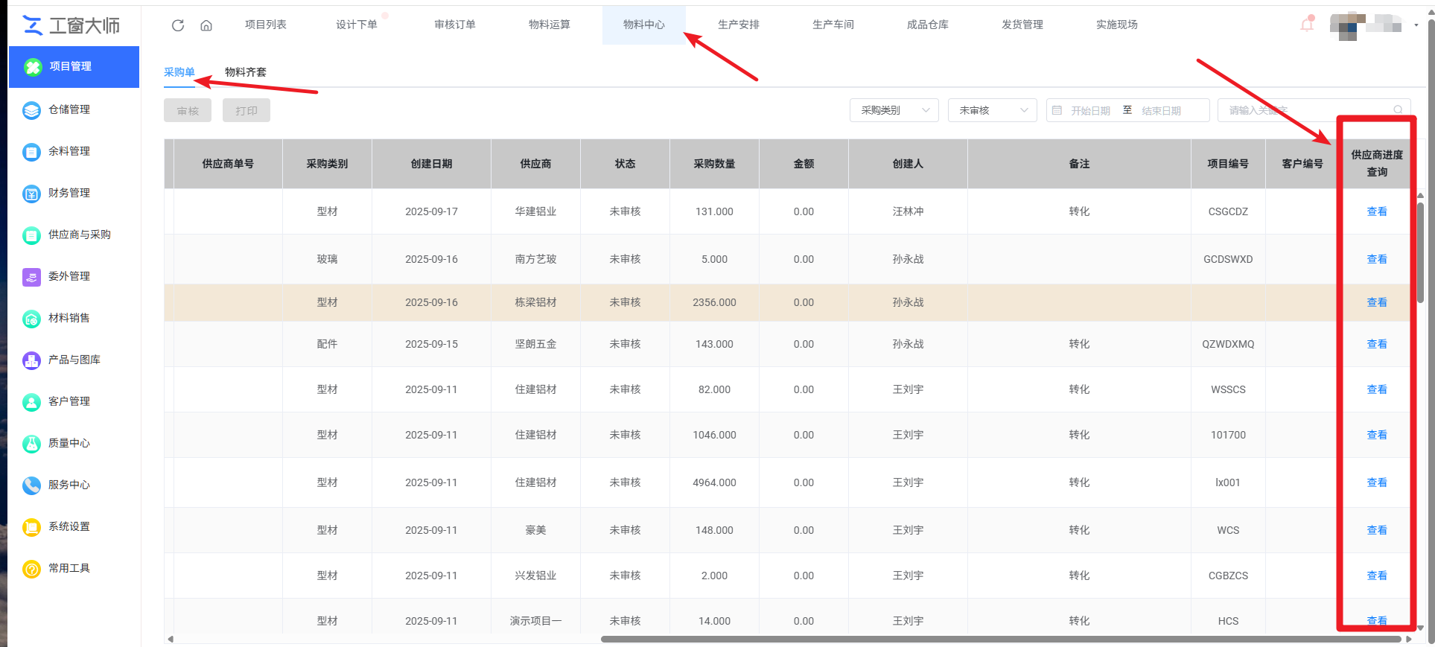Open 产品与图库 sidebar icon
This screenshot has width=1435, height=647.
click(31, 360)
